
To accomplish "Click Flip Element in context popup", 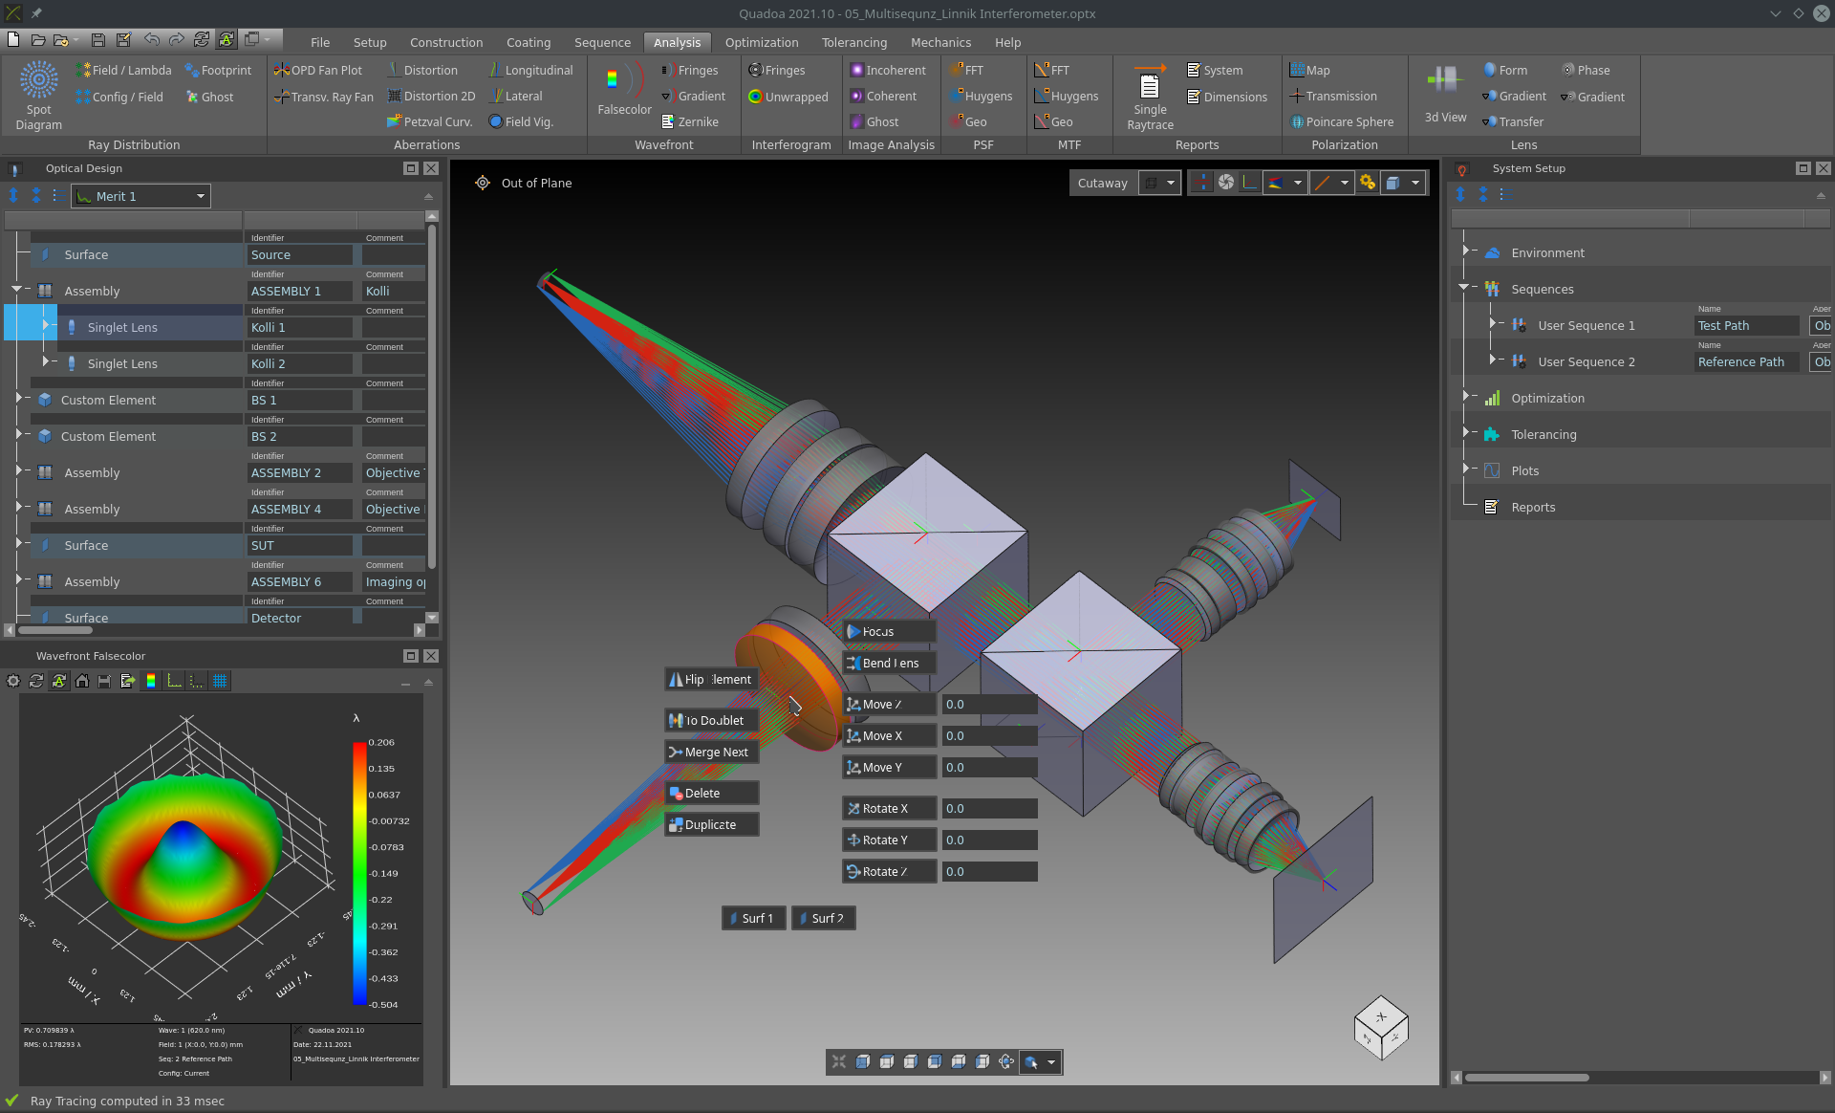I will point(712,680).
